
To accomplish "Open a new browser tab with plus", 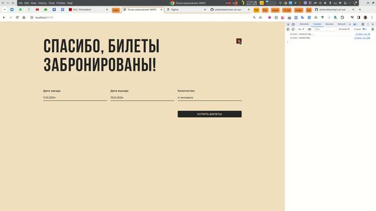I will coord(360,9).
